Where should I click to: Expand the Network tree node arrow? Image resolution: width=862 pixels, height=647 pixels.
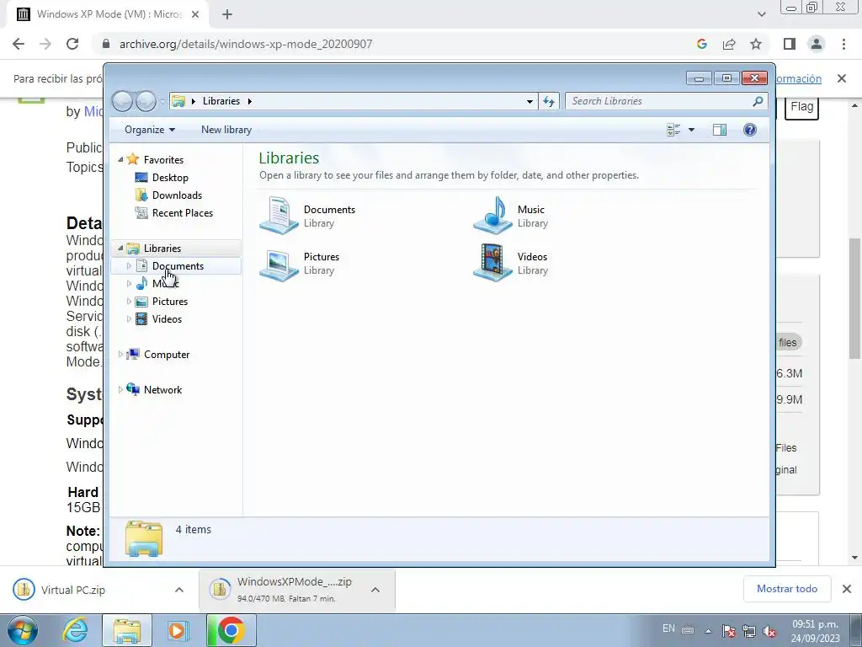pos(120,389)
